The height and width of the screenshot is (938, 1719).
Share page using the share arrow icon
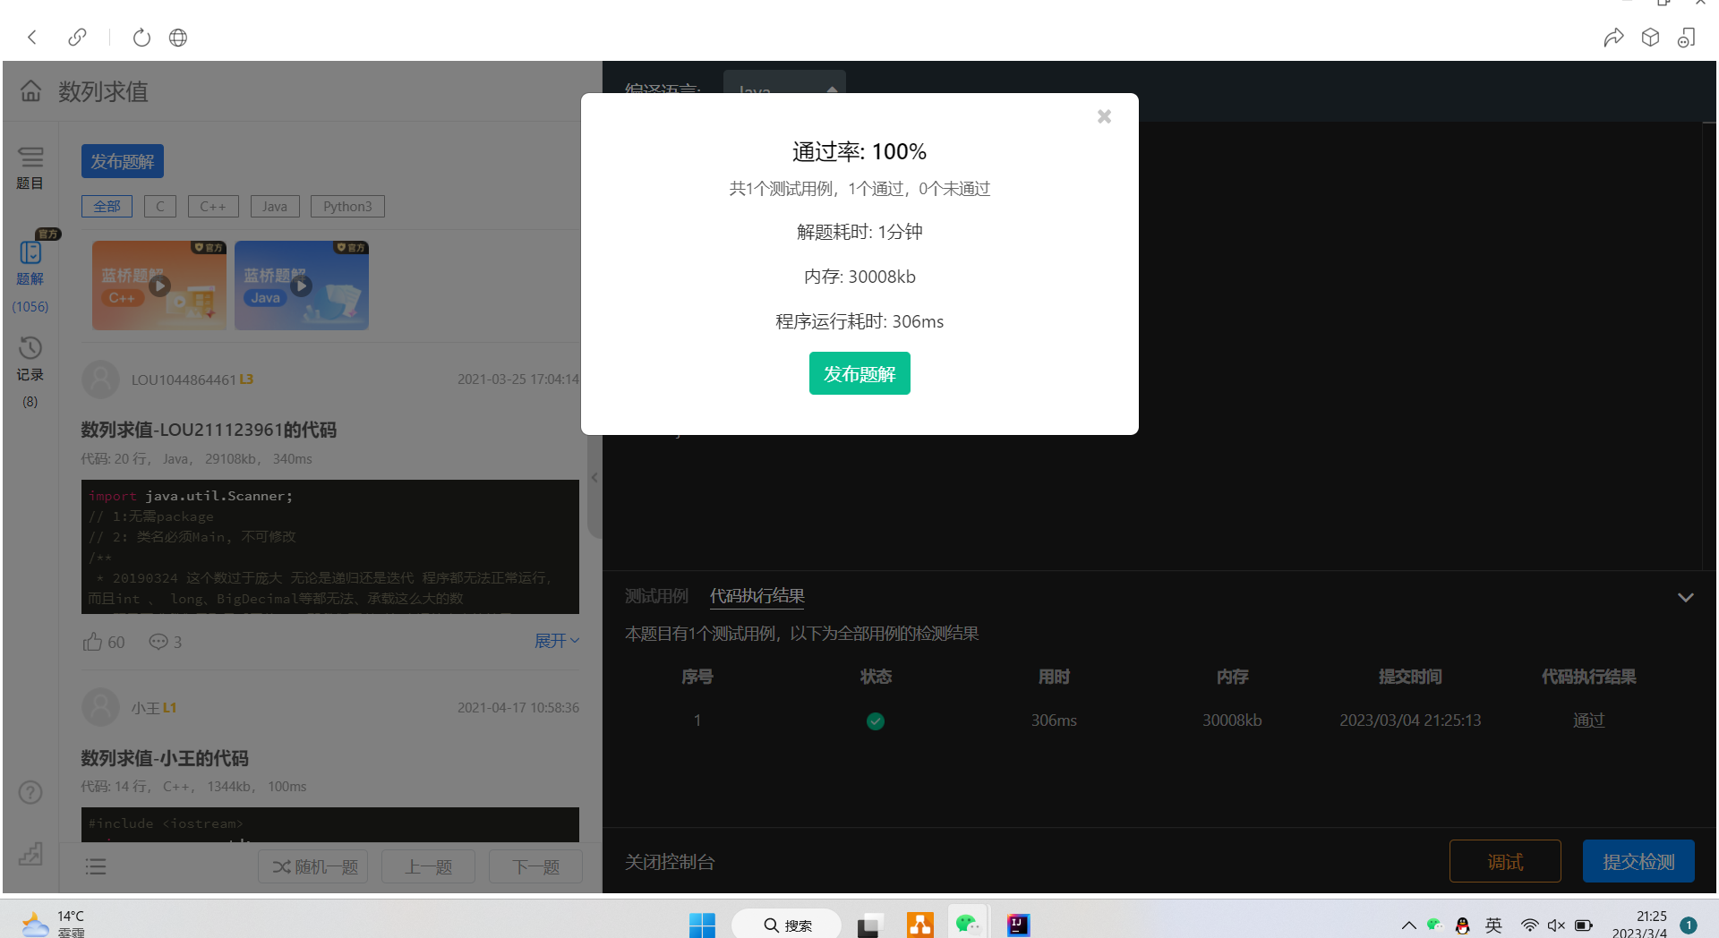[1613, 38]
